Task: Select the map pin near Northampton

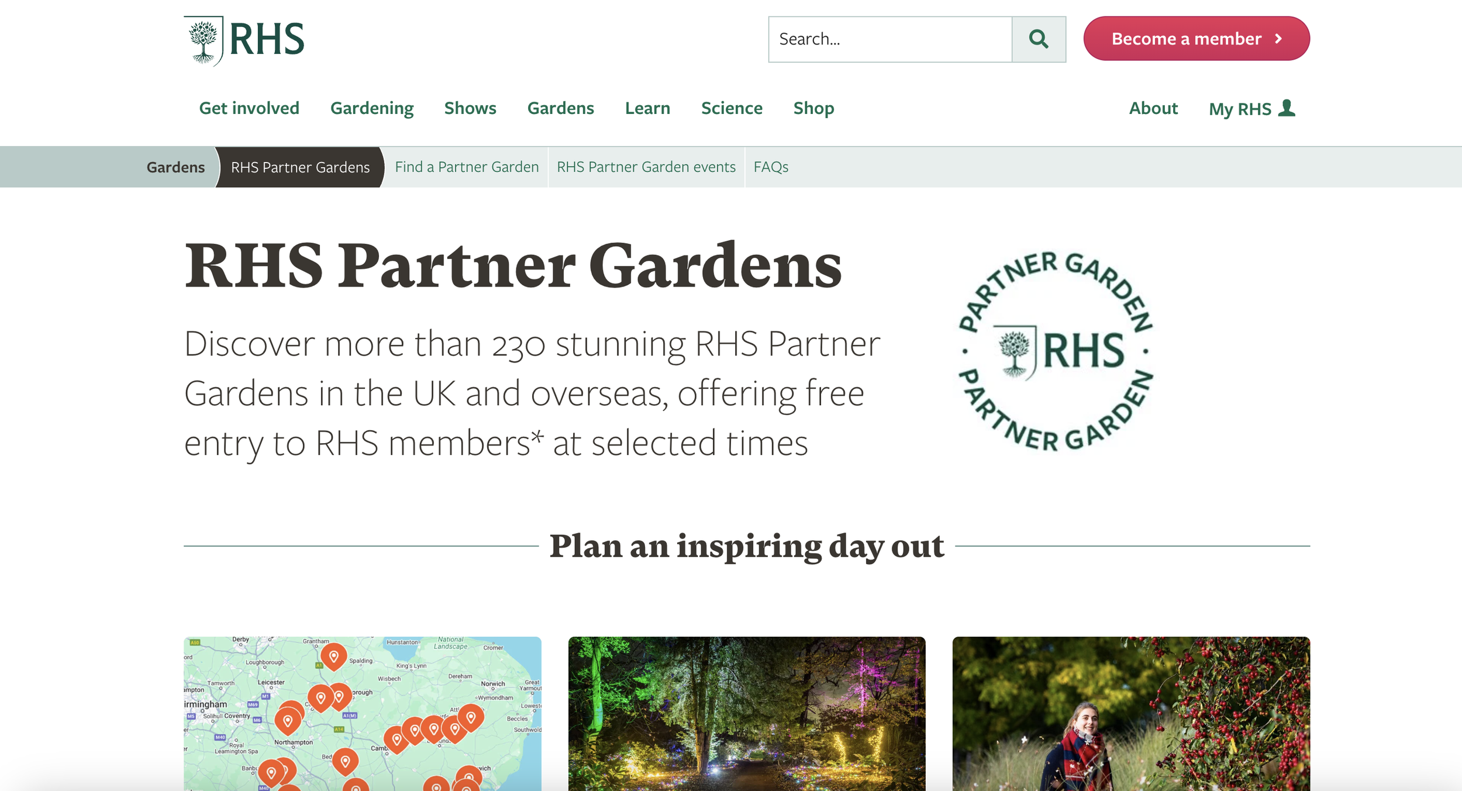Action: coord(288,721)
